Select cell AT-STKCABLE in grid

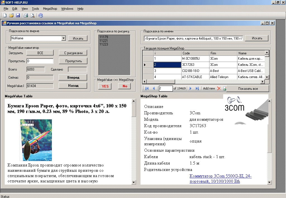pos(195,77)
